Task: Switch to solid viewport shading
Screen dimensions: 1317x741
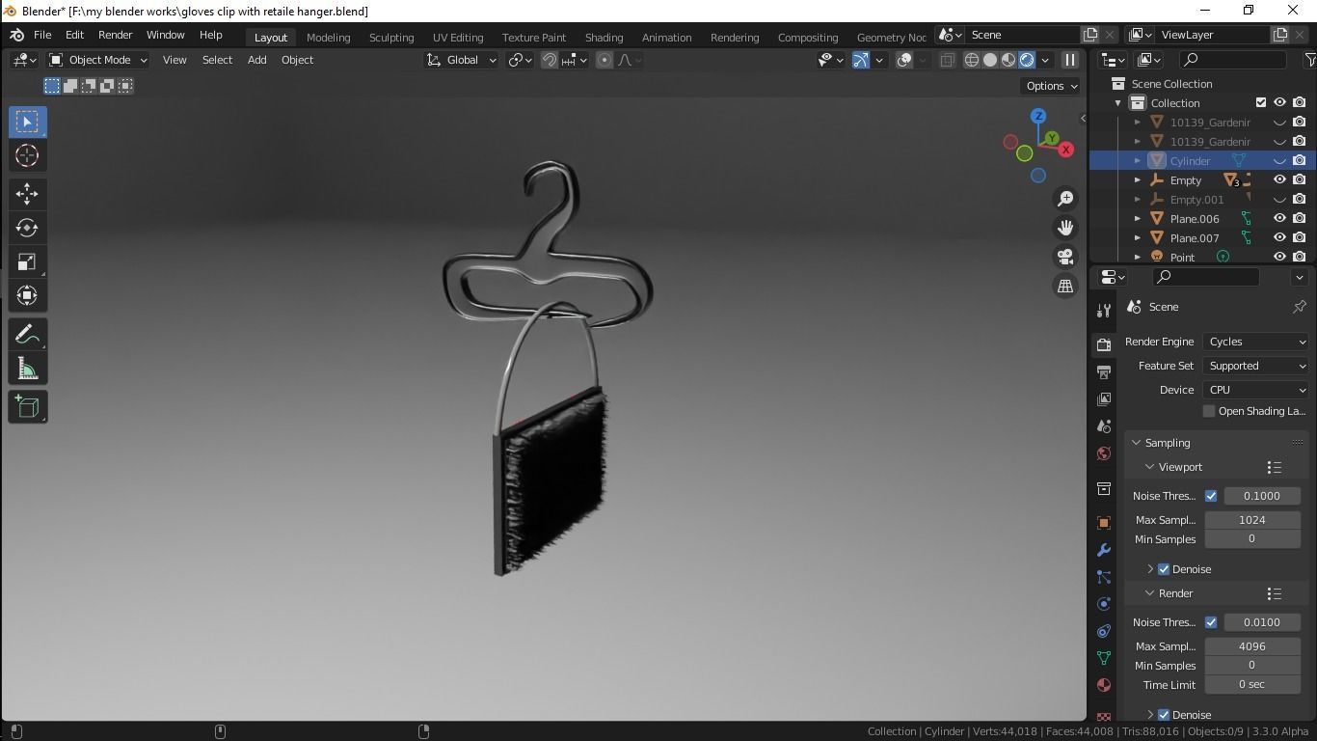Action: tap(990, 60)
